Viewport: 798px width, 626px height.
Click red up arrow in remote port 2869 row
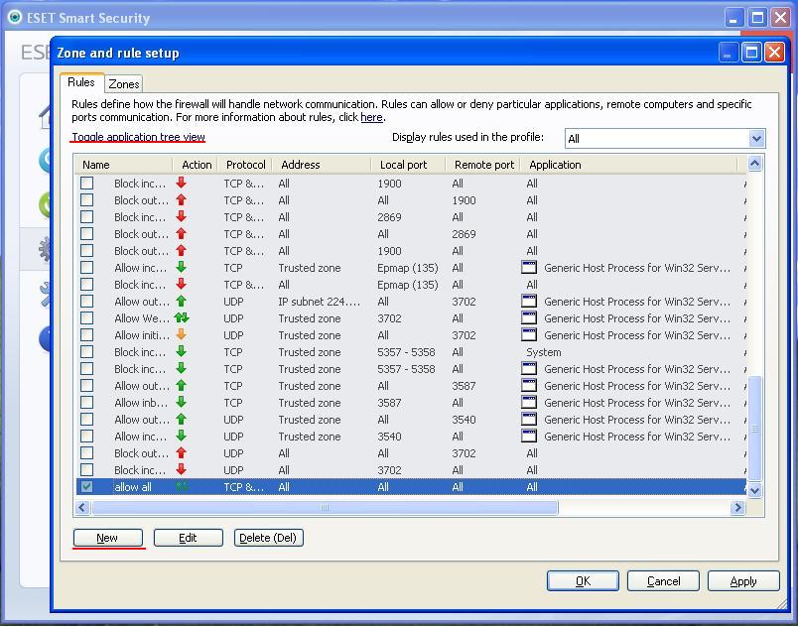(x=181, y=233)
